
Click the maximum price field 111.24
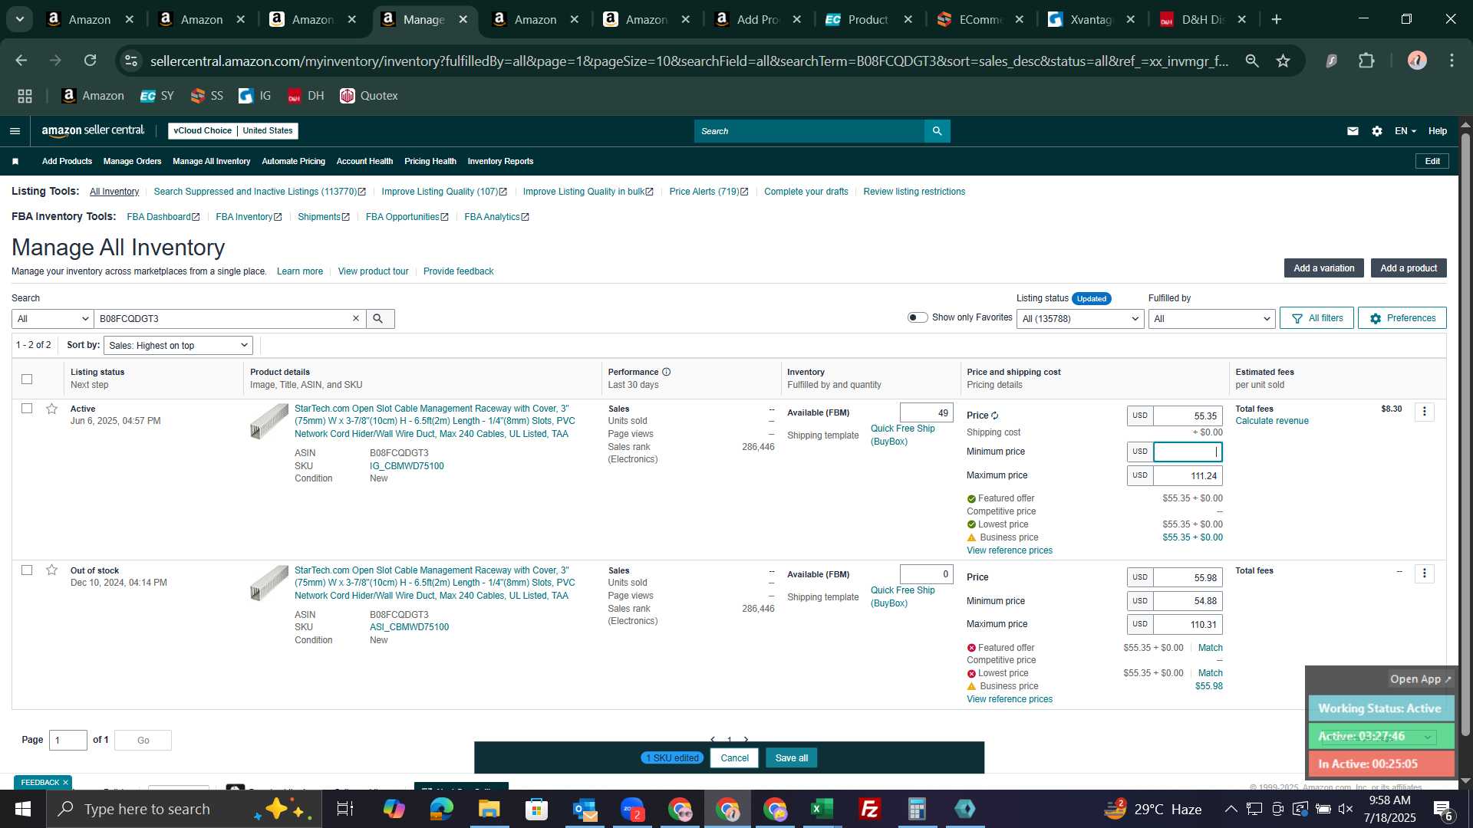1188,475
